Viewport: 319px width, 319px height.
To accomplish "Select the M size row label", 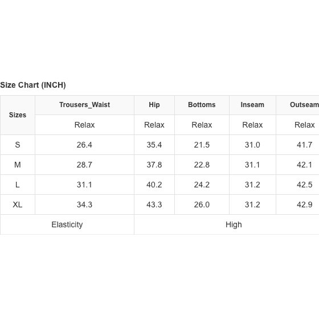I will point(18,165).
